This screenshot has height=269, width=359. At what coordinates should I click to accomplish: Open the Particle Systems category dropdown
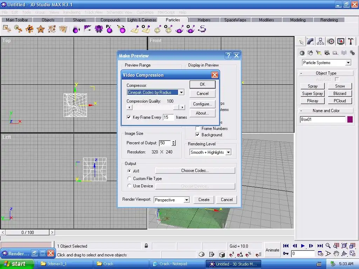point(348,63)
